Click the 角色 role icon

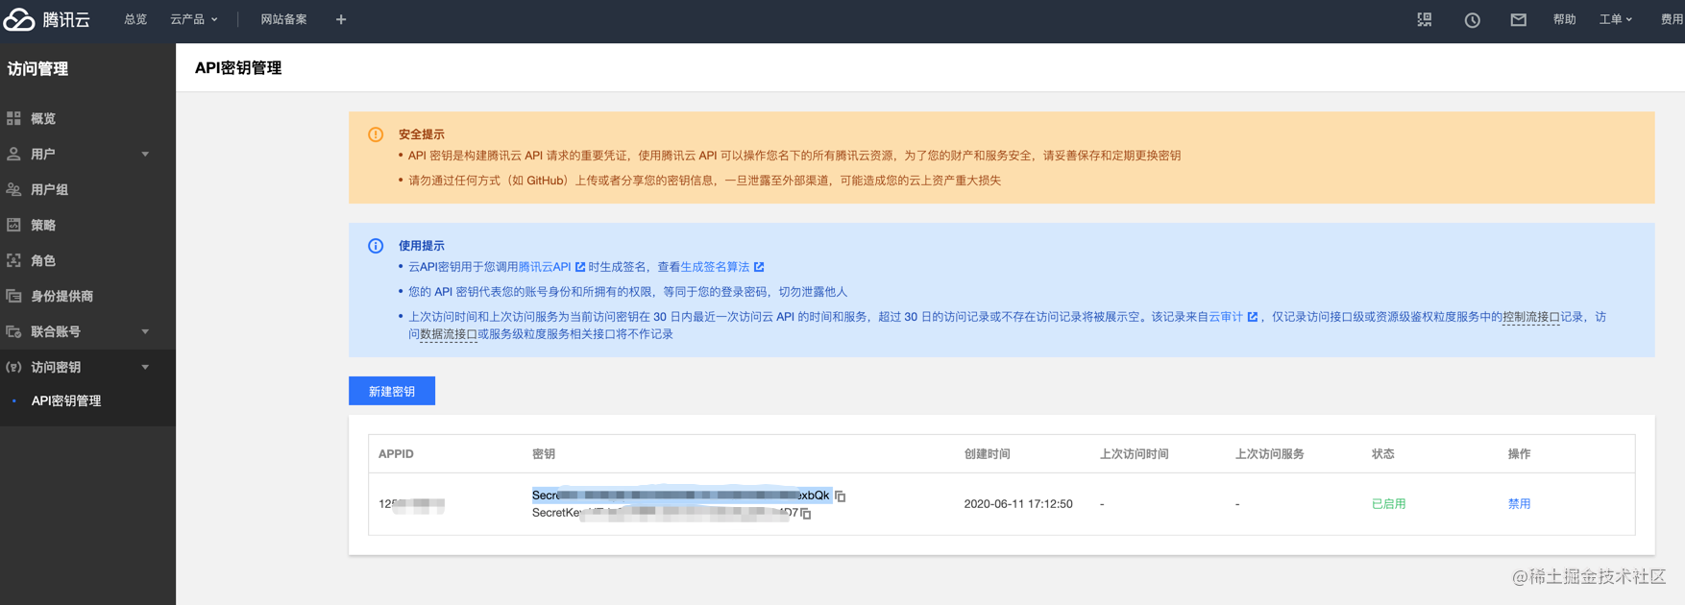point(13,260)
